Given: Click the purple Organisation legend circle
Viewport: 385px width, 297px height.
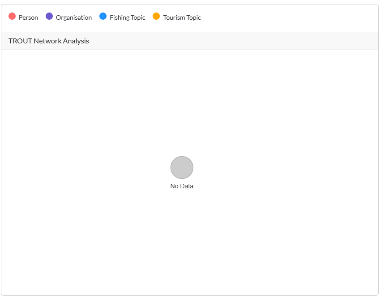Looking at the screenshot, I should 49,17.
